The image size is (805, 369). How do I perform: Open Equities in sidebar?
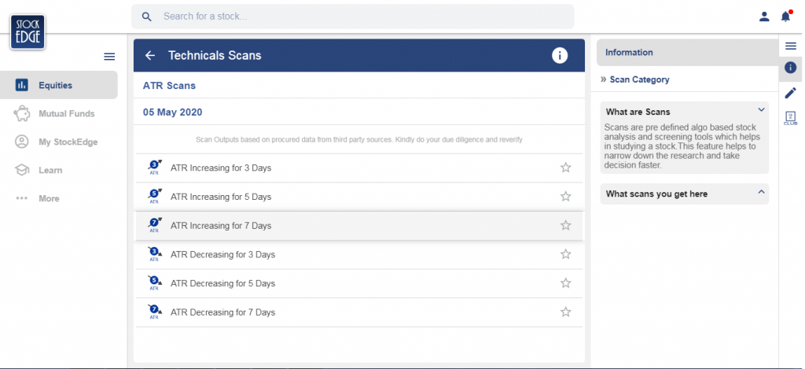click(58, 85)
